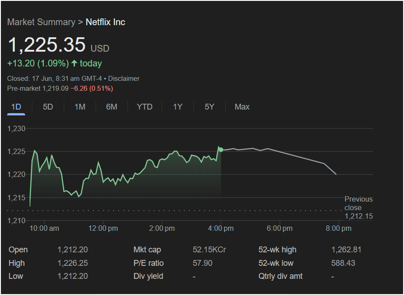Switch to the 1Y tab
Image resolution: width=404 pixels, height=295 pixels.
177,107
